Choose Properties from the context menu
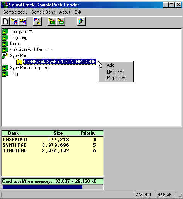 click(x=116, y=78)
